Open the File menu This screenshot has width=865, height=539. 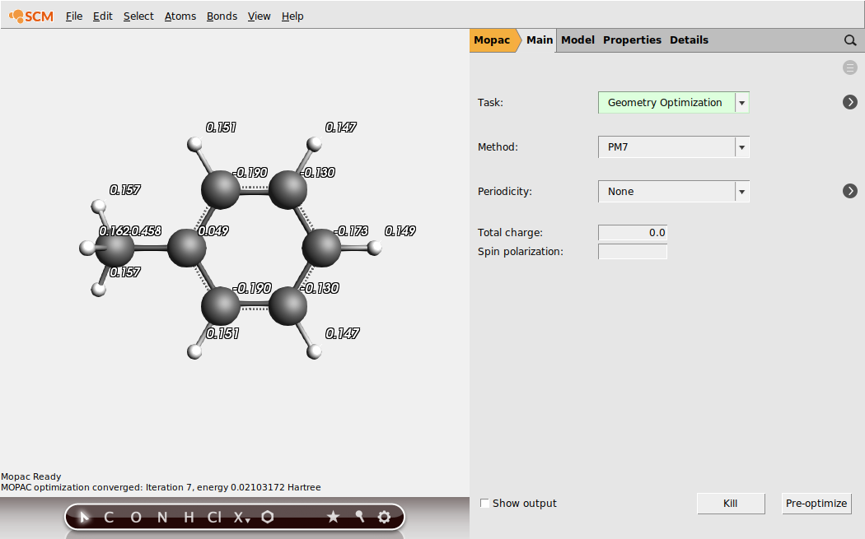pos(74,16)
